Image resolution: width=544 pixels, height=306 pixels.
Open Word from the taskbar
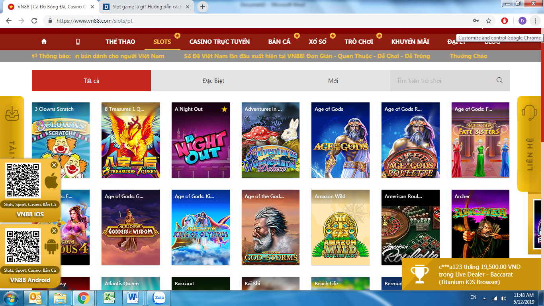132,298
